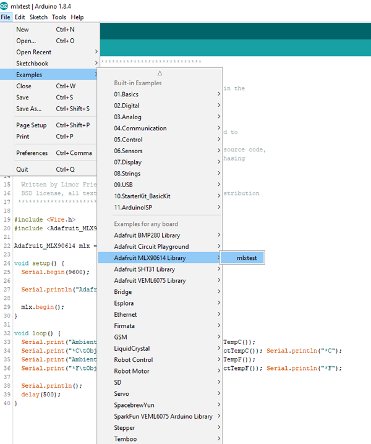
Task: Expand 04.Communication examples
Action: point(160,128)
